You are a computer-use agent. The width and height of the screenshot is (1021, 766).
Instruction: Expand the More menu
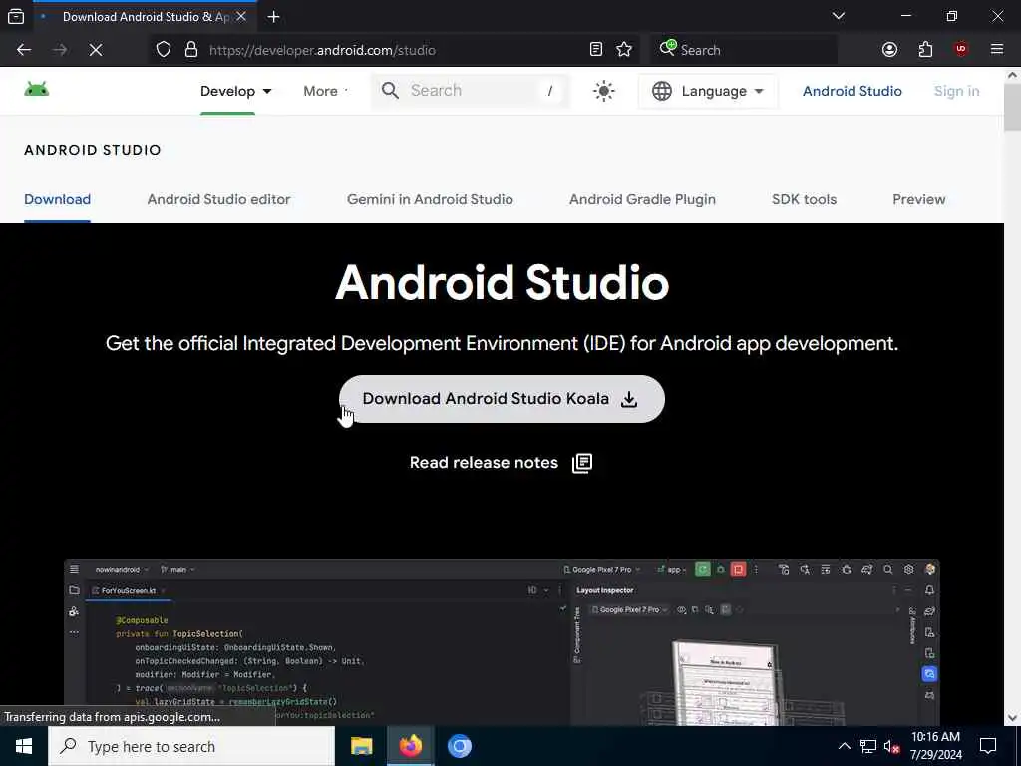click(x=326, y=91)
